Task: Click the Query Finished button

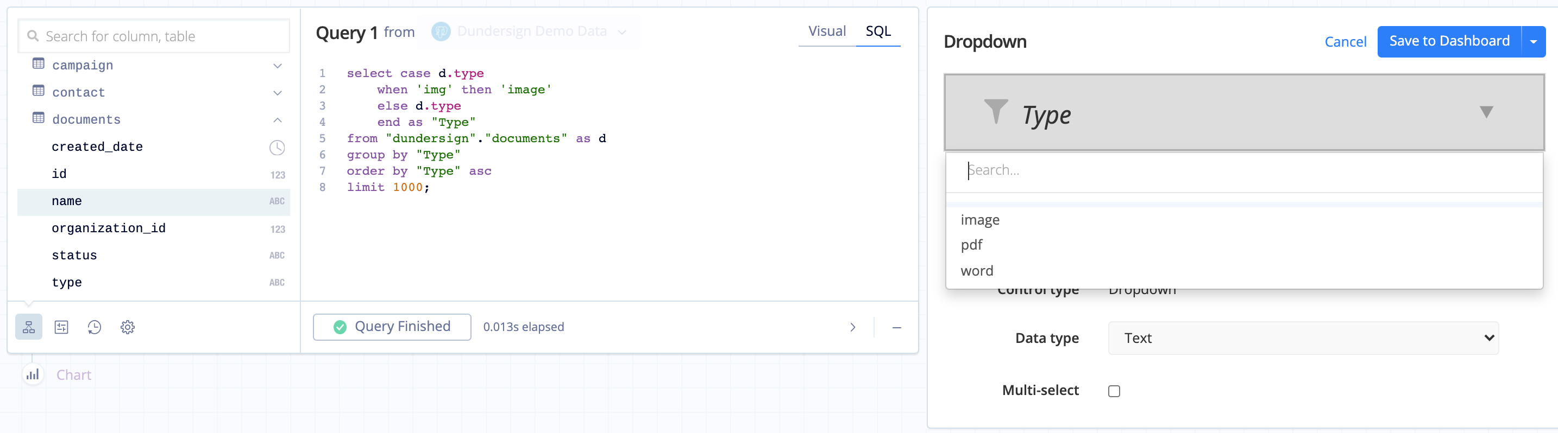Action: pos(392,327)
